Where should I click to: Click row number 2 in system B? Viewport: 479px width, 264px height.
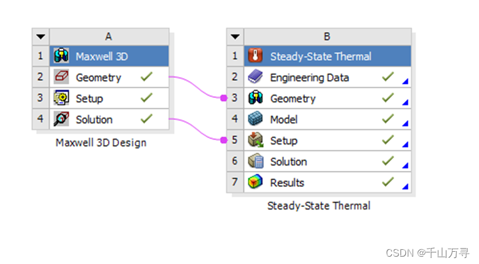235,77
